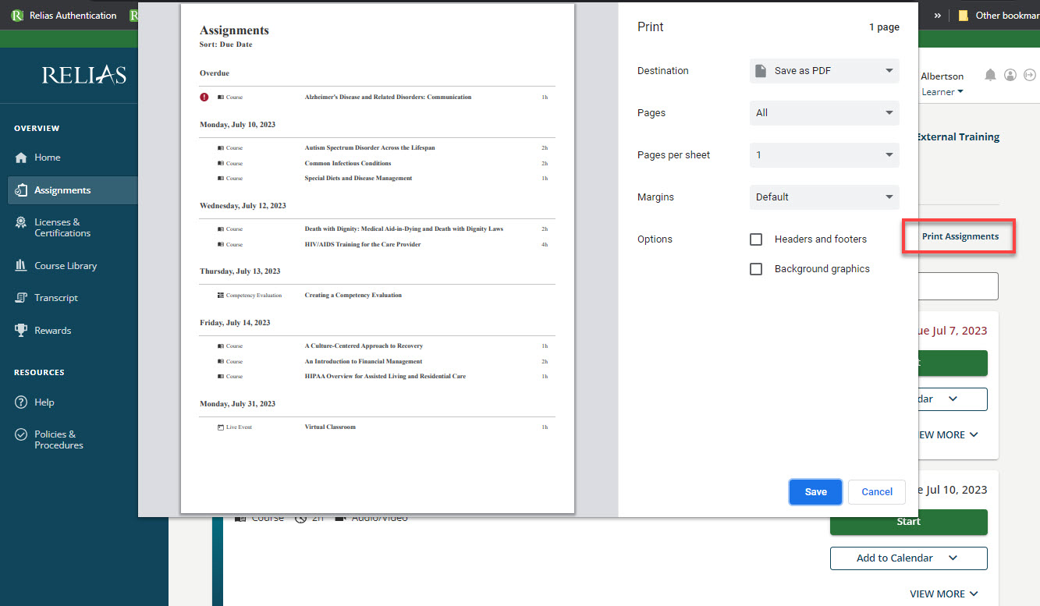The width and height of the screenshot is (1040, 606).
Task: Expand the Add to Calendar options
Action: tap(908, 558)
